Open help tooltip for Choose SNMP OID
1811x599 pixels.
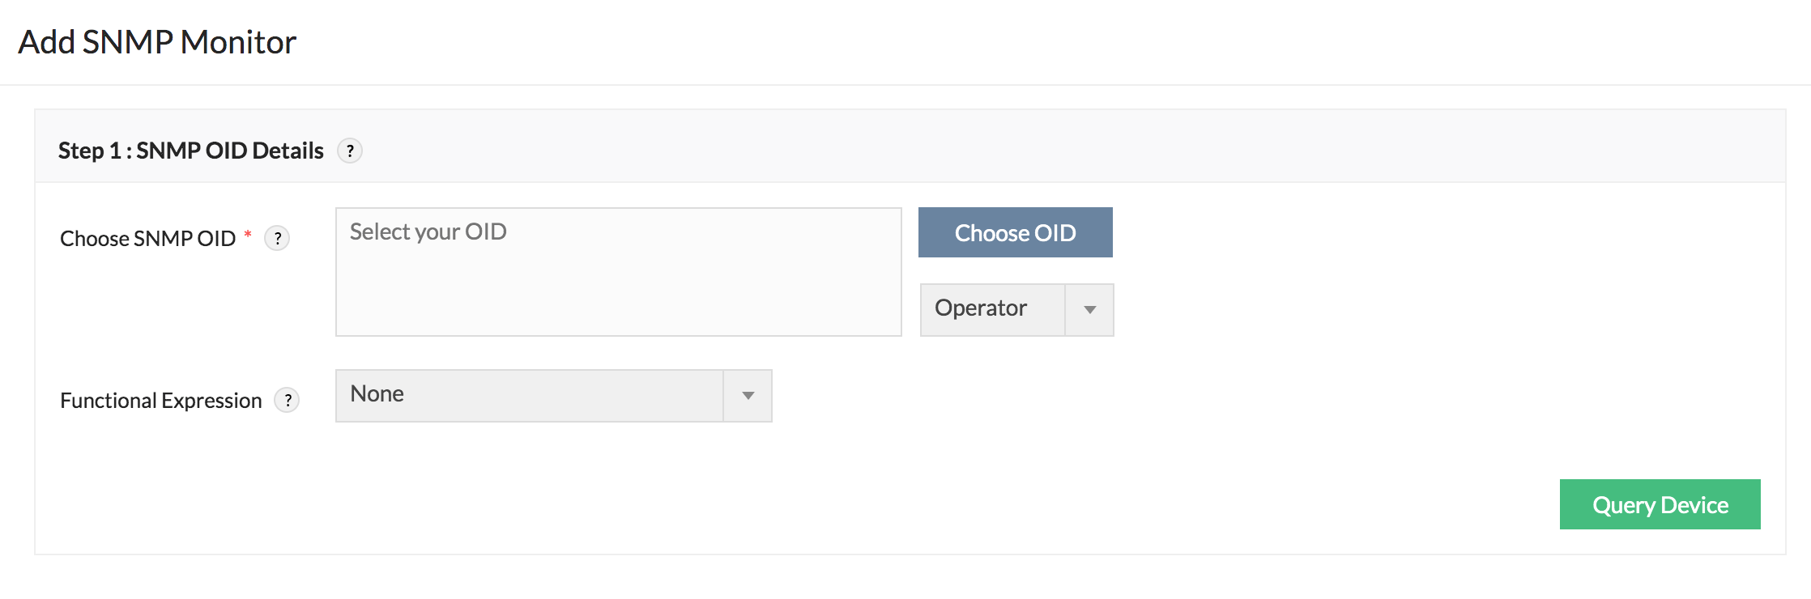(278, 238)
